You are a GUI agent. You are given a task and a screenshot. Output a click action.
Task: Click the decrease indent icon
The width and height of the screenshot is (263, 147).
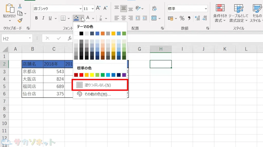click(138, 18)
